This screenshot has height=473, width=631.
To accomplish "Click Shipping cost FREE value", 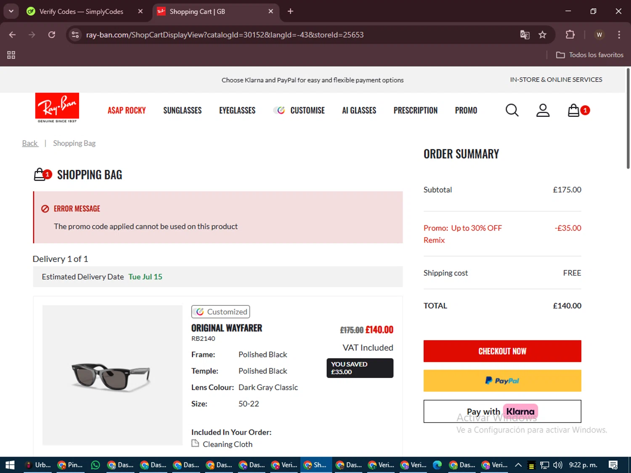I will pos(572,273).
